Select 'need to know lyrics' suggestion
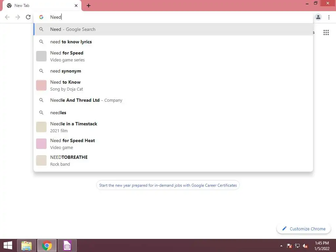 [x=173, y=42]
